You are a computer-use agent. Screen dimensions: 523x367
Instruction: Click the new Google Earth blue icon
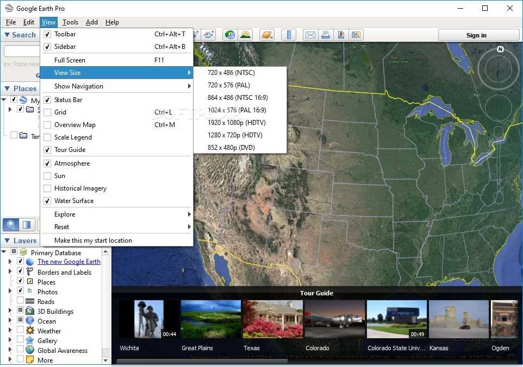[x=30, y=262]
